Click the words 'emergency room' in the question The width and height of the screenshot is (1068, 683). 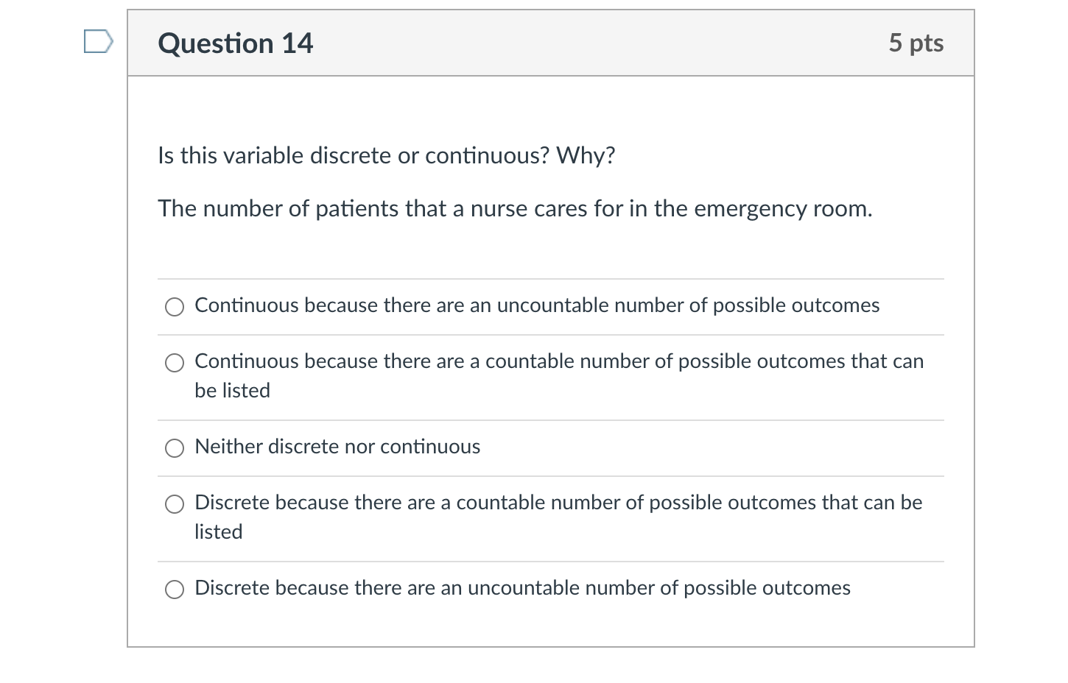pyautogui.click(x=783, y=208)
